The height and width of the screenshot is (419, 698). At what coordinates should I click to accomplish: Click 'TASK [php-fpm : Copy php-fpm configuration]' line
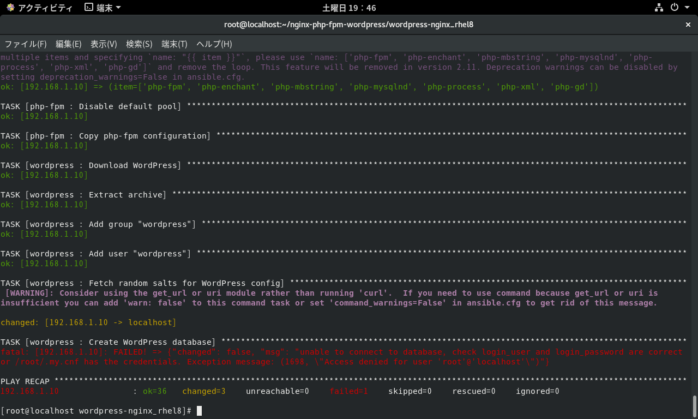click(x=344, y=136)
